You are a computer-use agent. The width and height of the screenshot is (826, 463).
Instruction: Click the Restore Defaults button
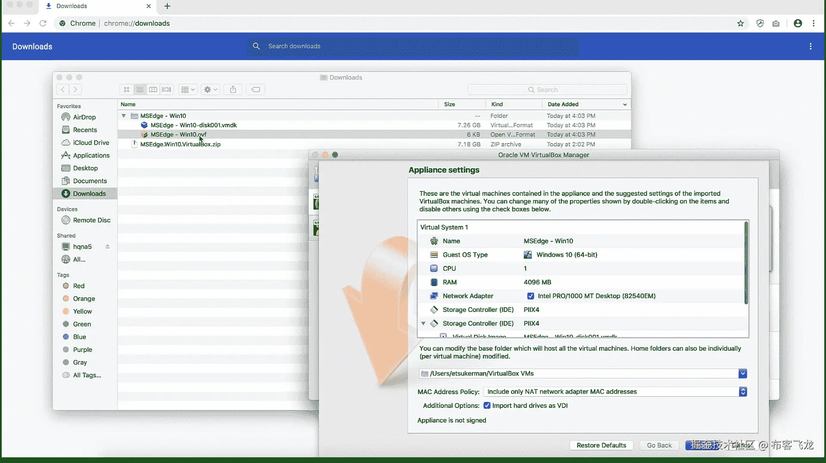601,445
